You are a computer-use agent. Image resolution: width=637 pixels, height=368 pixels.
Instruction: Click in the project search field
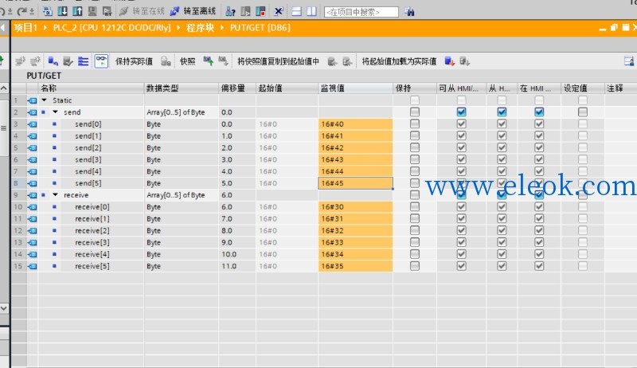point(361,12)
